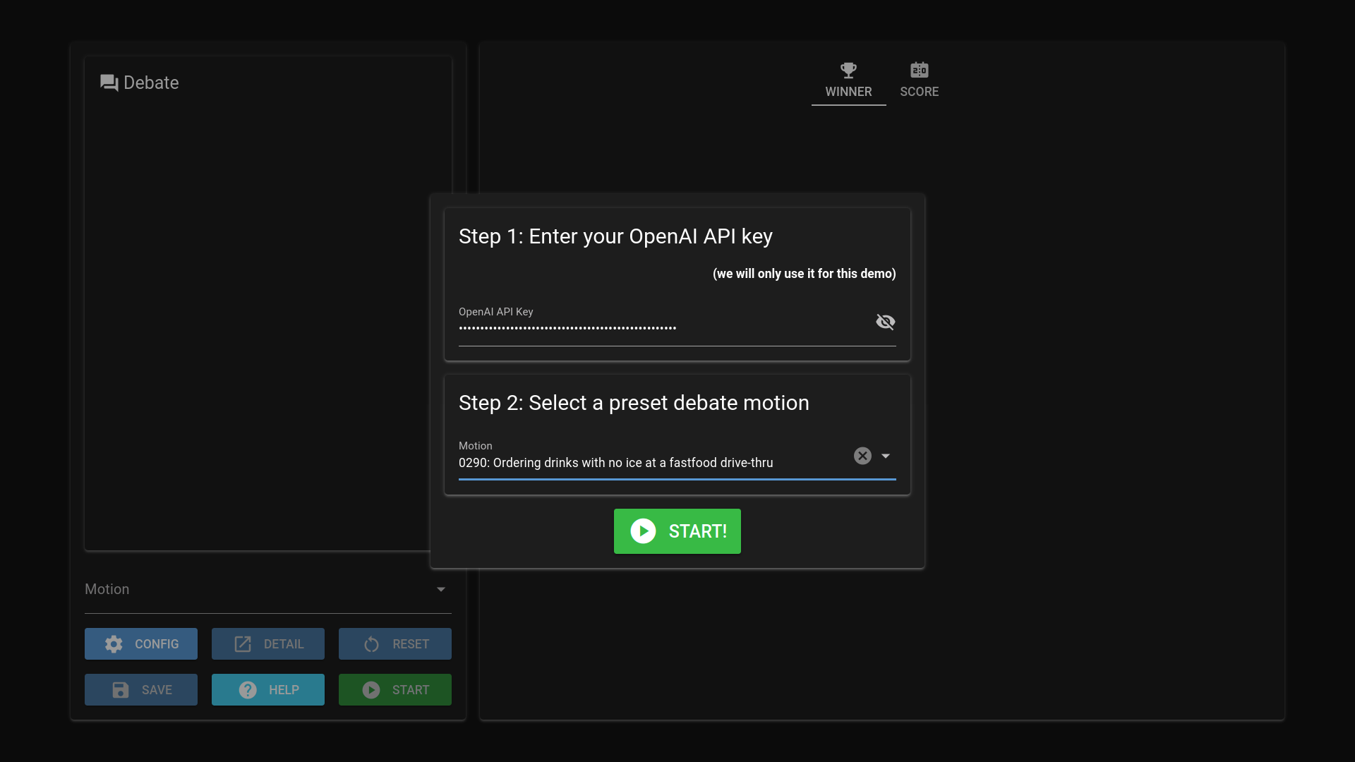This screenshot has height=762, width=1355.
Task: Click the gear icon on the CONFIG button
Action: [114, 644]
